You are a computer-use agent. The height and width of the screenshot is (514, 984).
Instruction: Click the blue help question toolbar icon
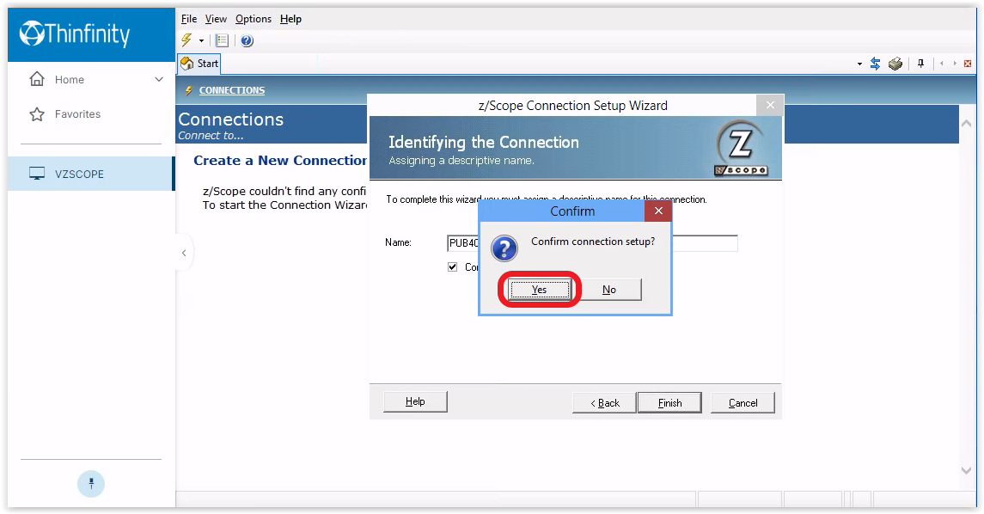(x=247, y=40)
